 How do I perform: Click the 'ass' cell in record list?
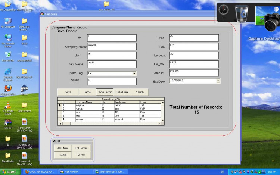(x=88, y=112)
